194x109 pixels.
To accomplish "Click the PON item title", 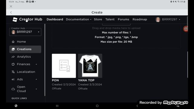I will pyautogui.click(x=55, y=80).
